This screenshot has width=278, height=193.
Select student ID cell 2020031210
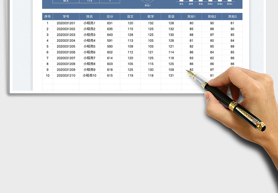66,75
